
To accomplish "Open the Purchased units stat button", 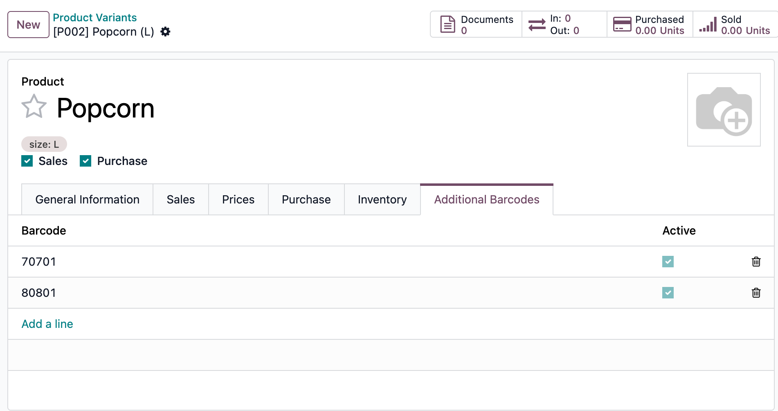I will (x=650, y=25).
